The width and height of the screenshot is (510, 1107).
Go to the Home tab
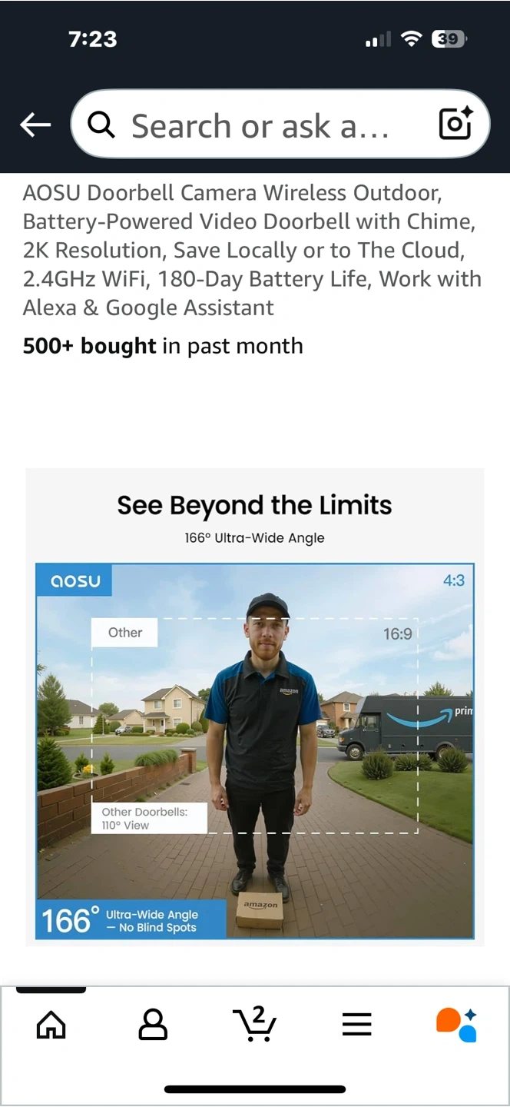[51, 1025]
